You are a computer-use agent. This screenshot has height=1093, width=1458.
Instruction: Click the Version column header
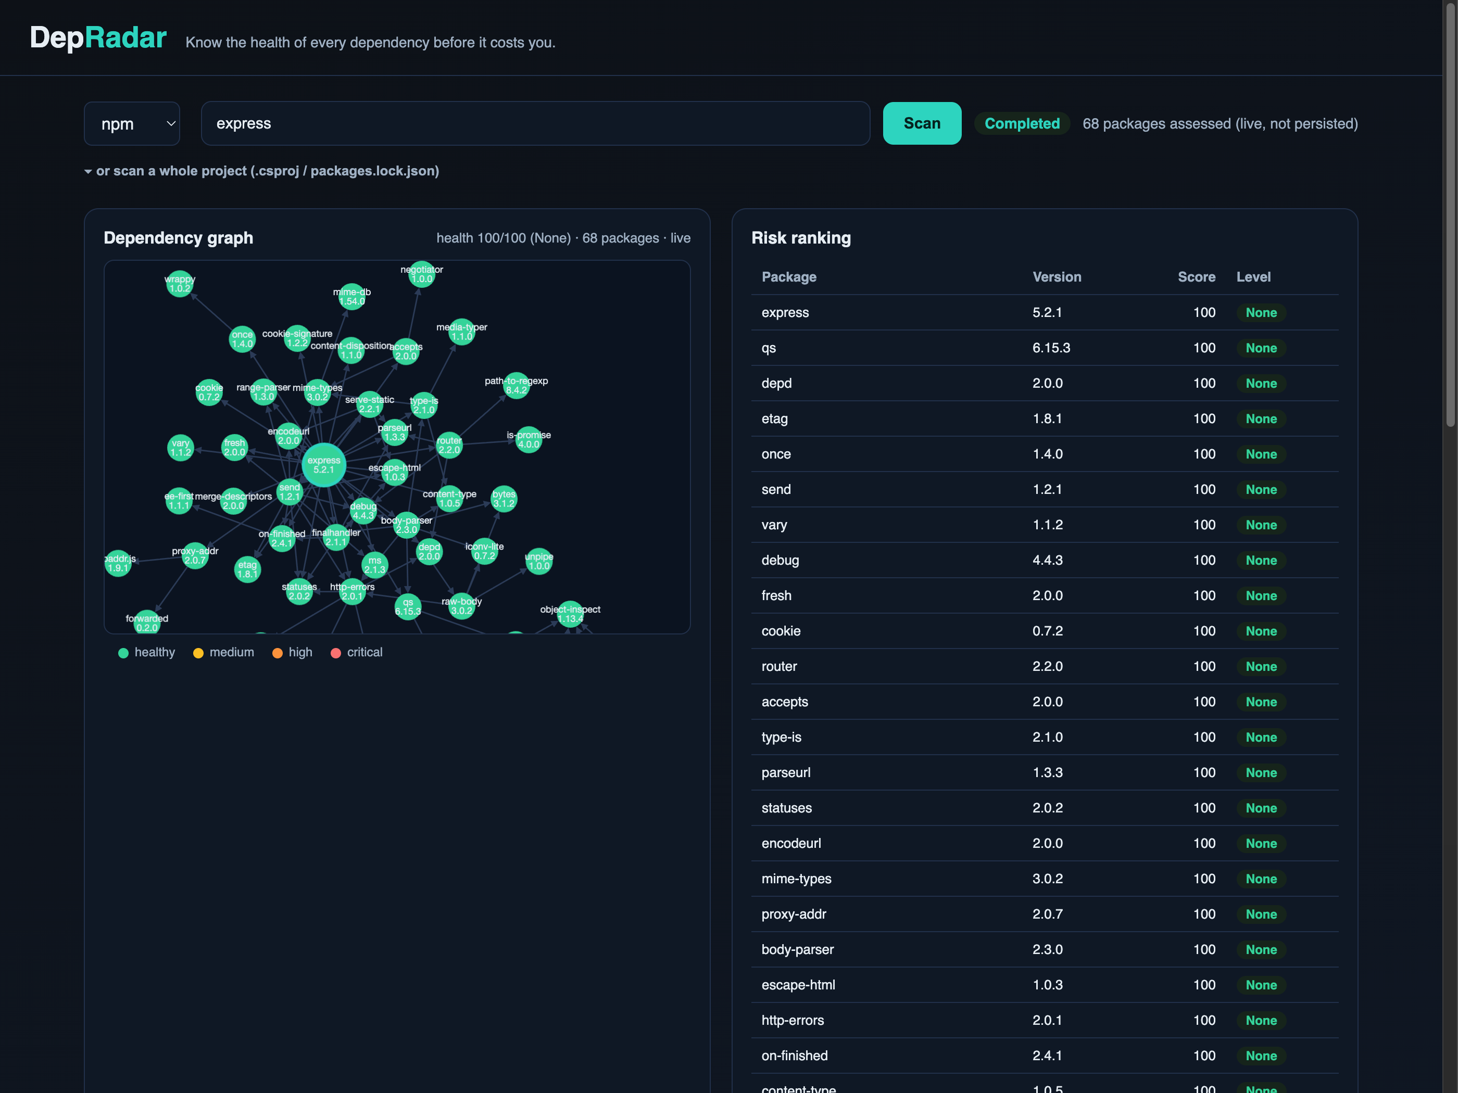click(x=1057, y=277)
